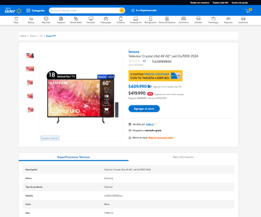
Task: Click Tecno in the breadcrumb
Action: coord(33,36)
